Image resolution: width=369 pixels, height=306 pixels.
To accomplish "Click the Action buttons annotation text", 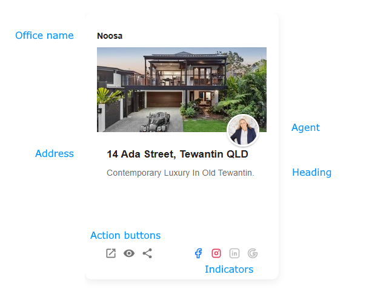I will 125,235.
